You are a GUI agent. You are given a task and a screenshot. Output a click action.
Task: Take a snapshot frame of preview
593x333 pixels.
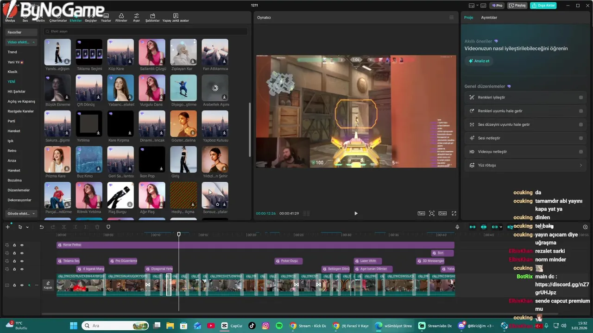432,213
